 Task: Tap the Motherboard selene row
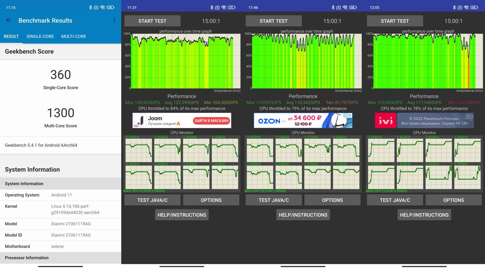pos(61,246)
